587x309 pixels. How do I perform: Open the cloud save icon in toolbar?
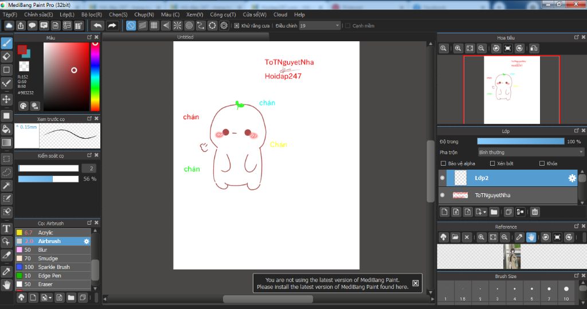9,25
